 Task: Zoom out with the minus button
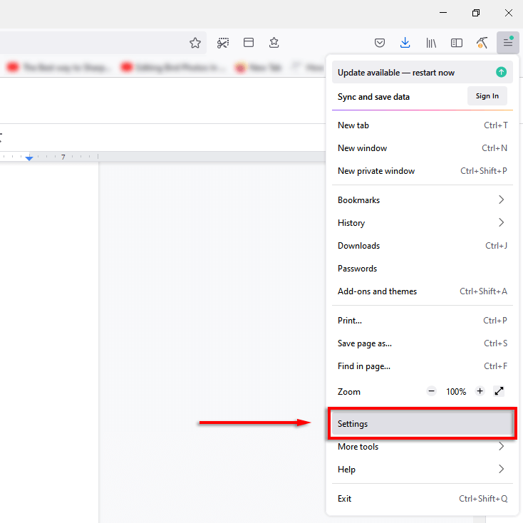point(431,391)
